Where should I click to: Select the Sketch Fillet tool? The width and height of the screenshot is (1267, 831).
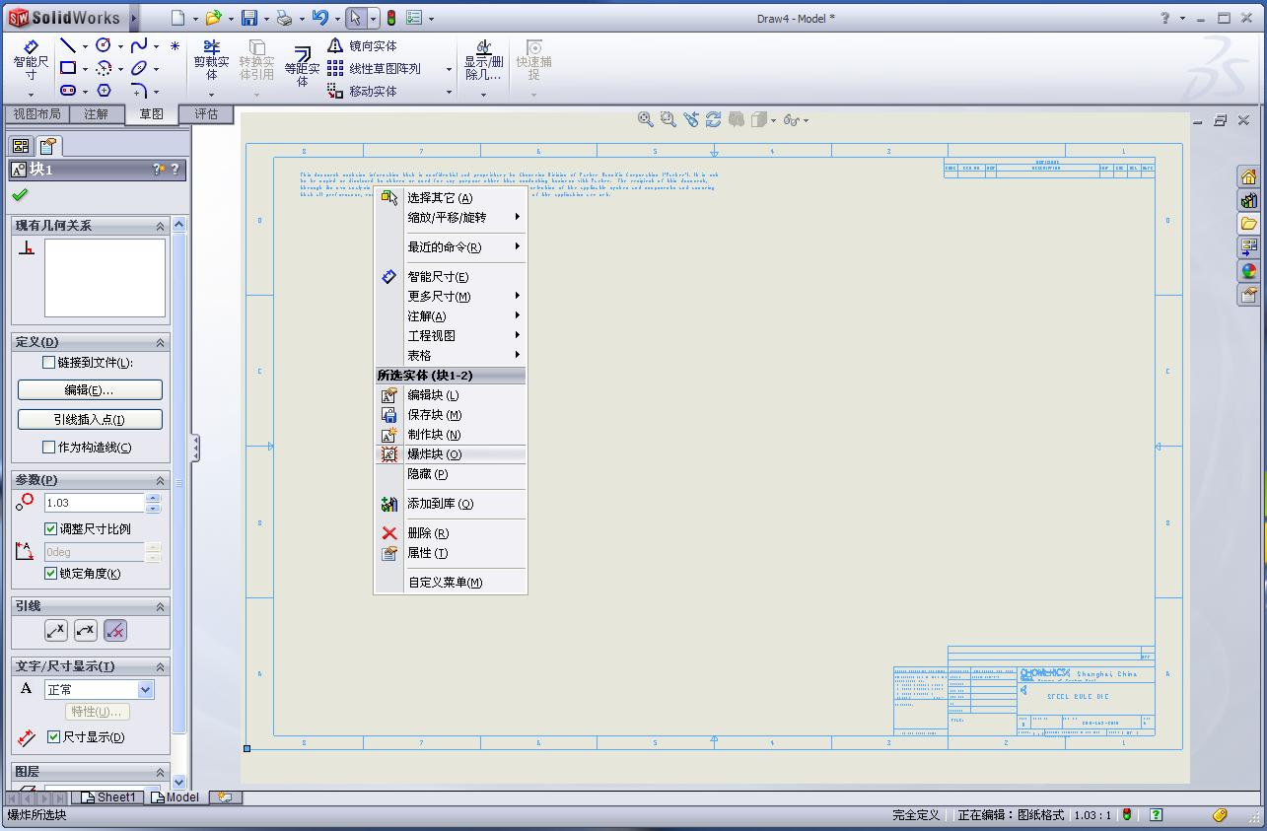tap(139, 91)
